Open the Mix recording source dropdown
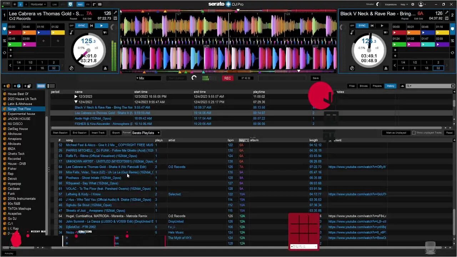The height and width of the screenshot is (257, 457). [148, 78]
